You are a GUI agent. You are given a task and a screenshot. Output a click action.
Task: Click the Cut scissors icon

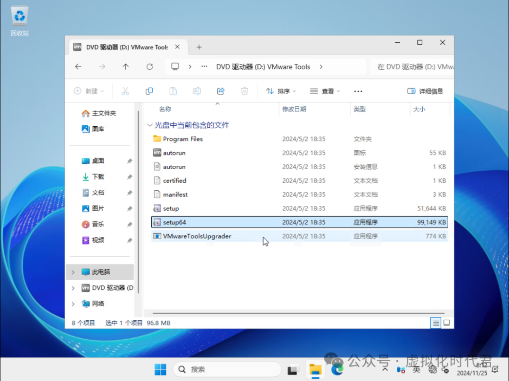(125, 91)
